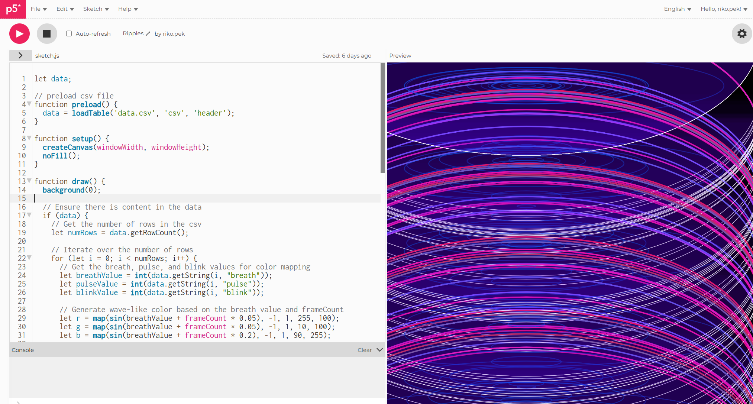Stop the sketch with the stop button
This screenshot has width=753, height=404.
click(x=47, y=34)
